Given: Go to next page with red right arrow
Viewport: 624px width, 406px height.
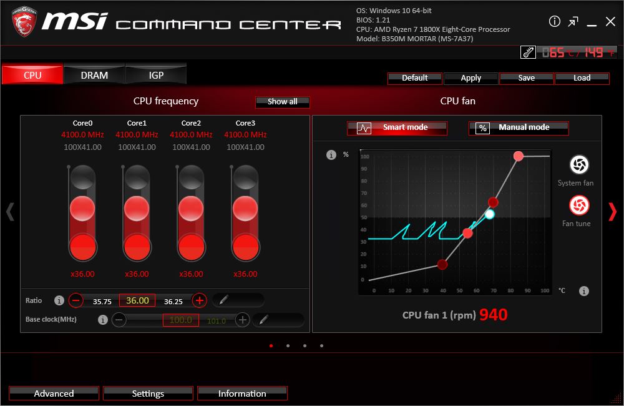Looking at the screenshot, I should [613, 212].
